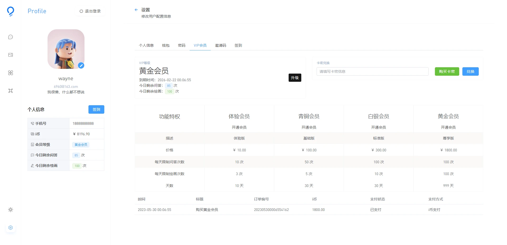Click the 退出登录 logout button
The height and width of the screenshot is (245, 507).
[90, 11]
